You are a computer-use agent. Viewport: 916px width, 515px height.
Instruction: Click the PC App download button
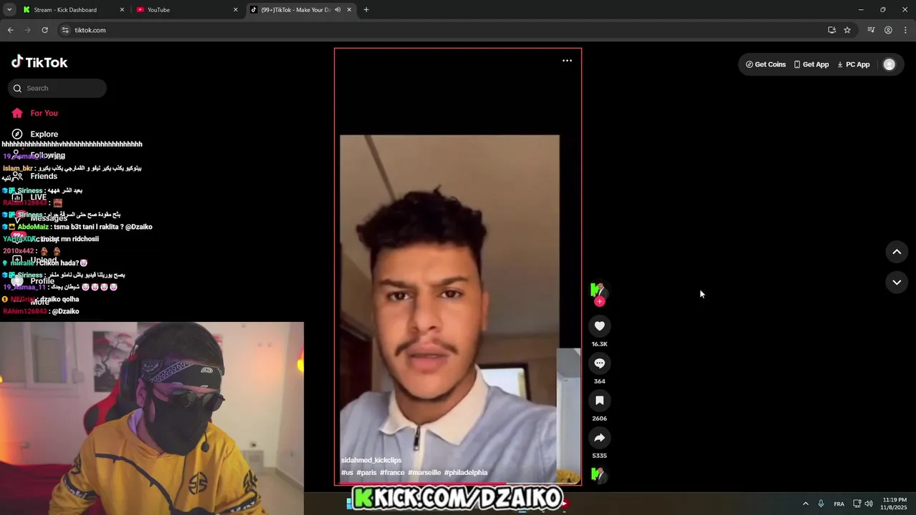853,64
